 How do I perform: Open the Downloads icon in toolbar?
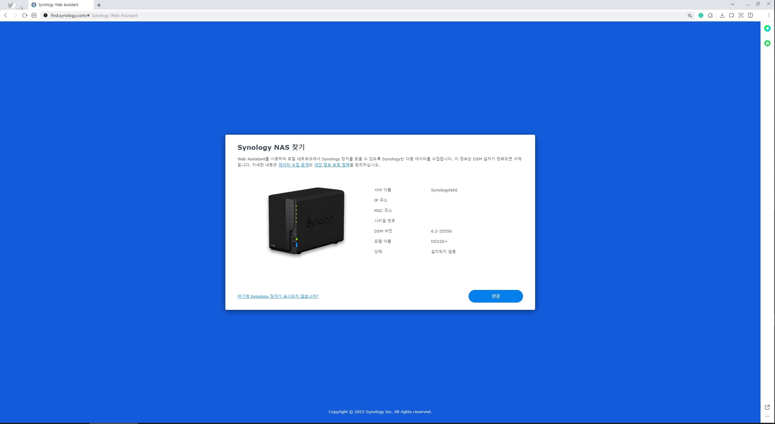pyautogui.click(x=722, y=15)
